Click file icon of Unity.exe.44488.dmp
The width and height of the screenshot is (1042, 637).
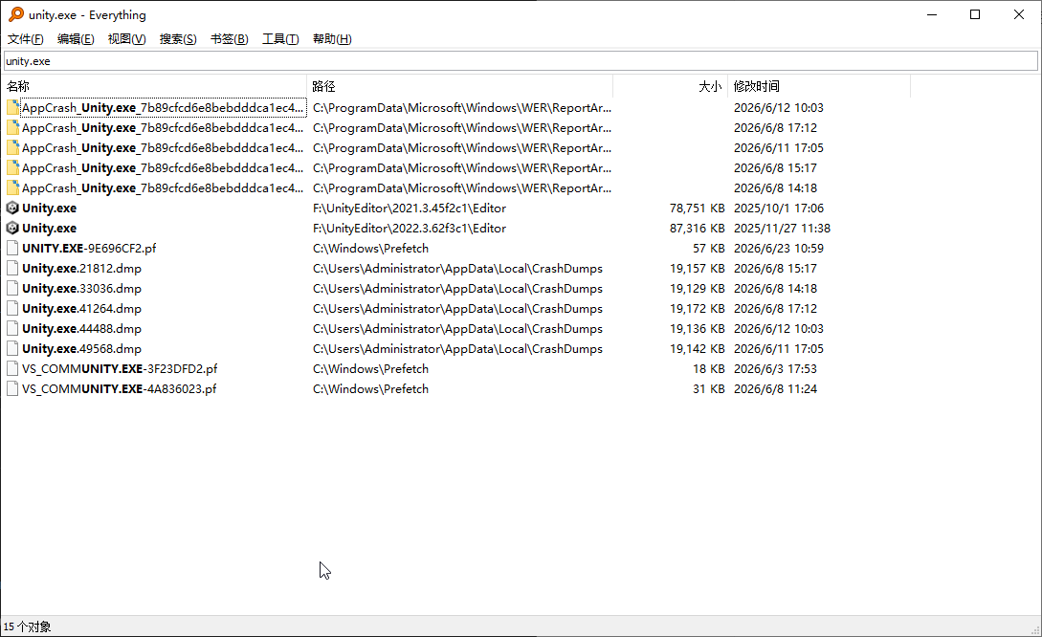point(12,329)
